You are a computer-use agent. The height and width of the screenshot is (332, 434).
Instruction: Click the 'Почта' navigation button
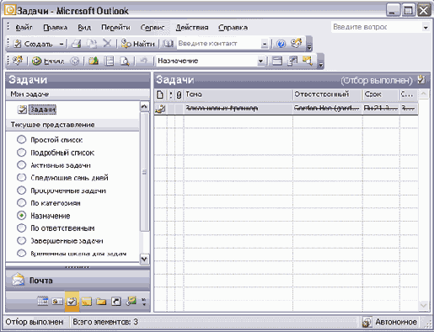78,281
